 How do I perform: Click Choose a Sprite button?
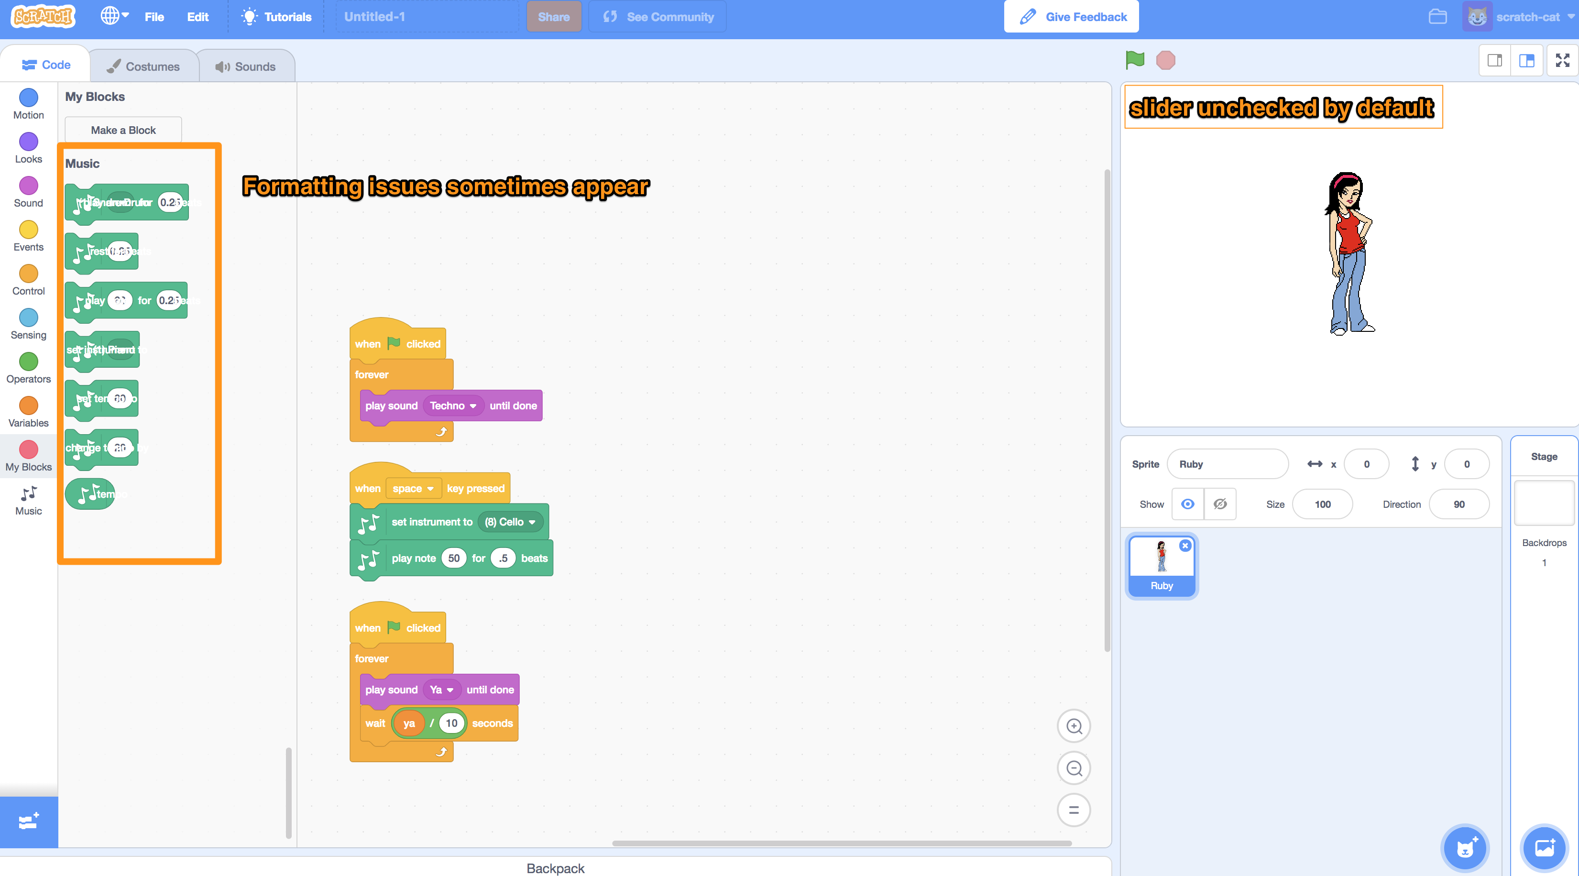1464,848
